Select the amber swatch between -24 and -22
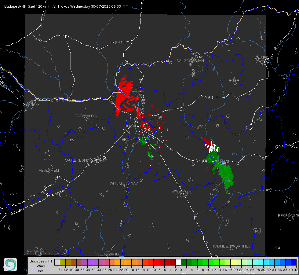The image size is (299, 275). click(118, 262)
